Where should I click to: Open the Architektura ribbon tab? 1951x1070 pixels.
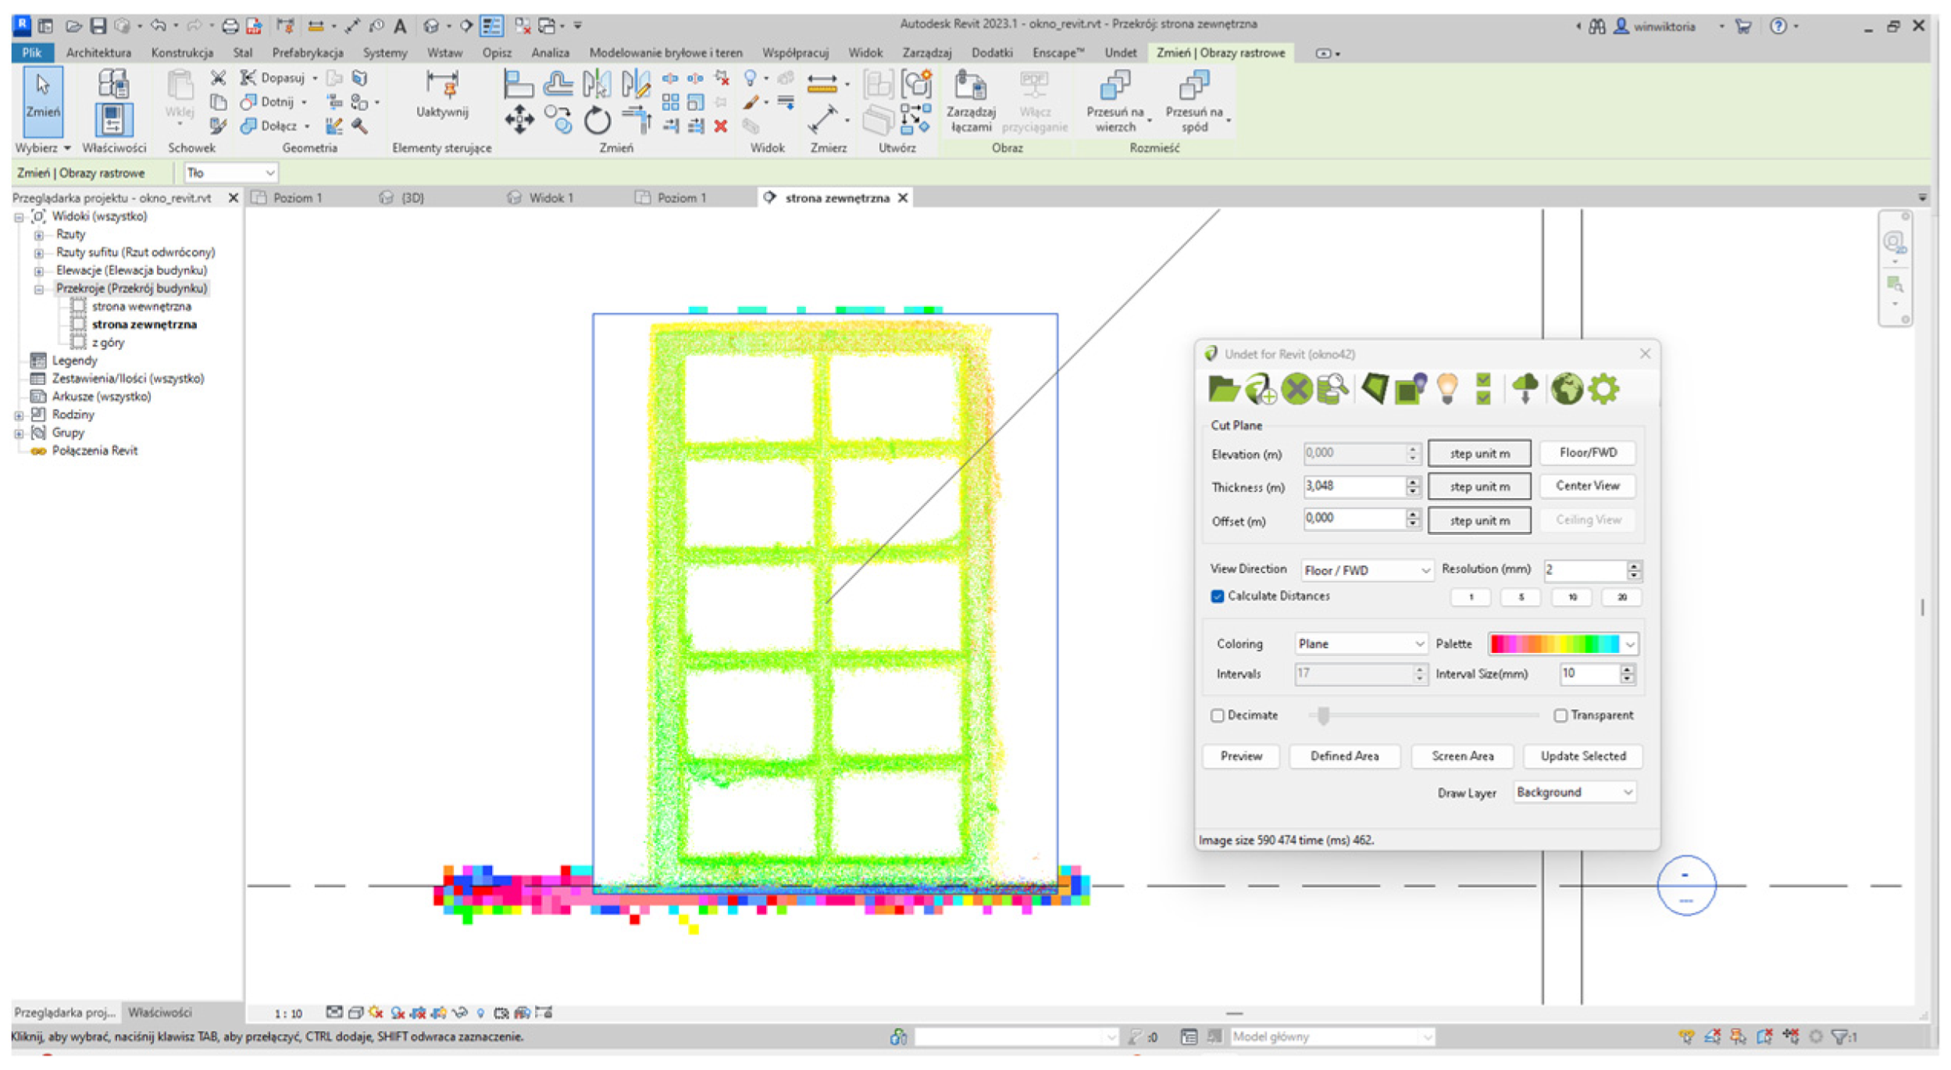[98, 53]
